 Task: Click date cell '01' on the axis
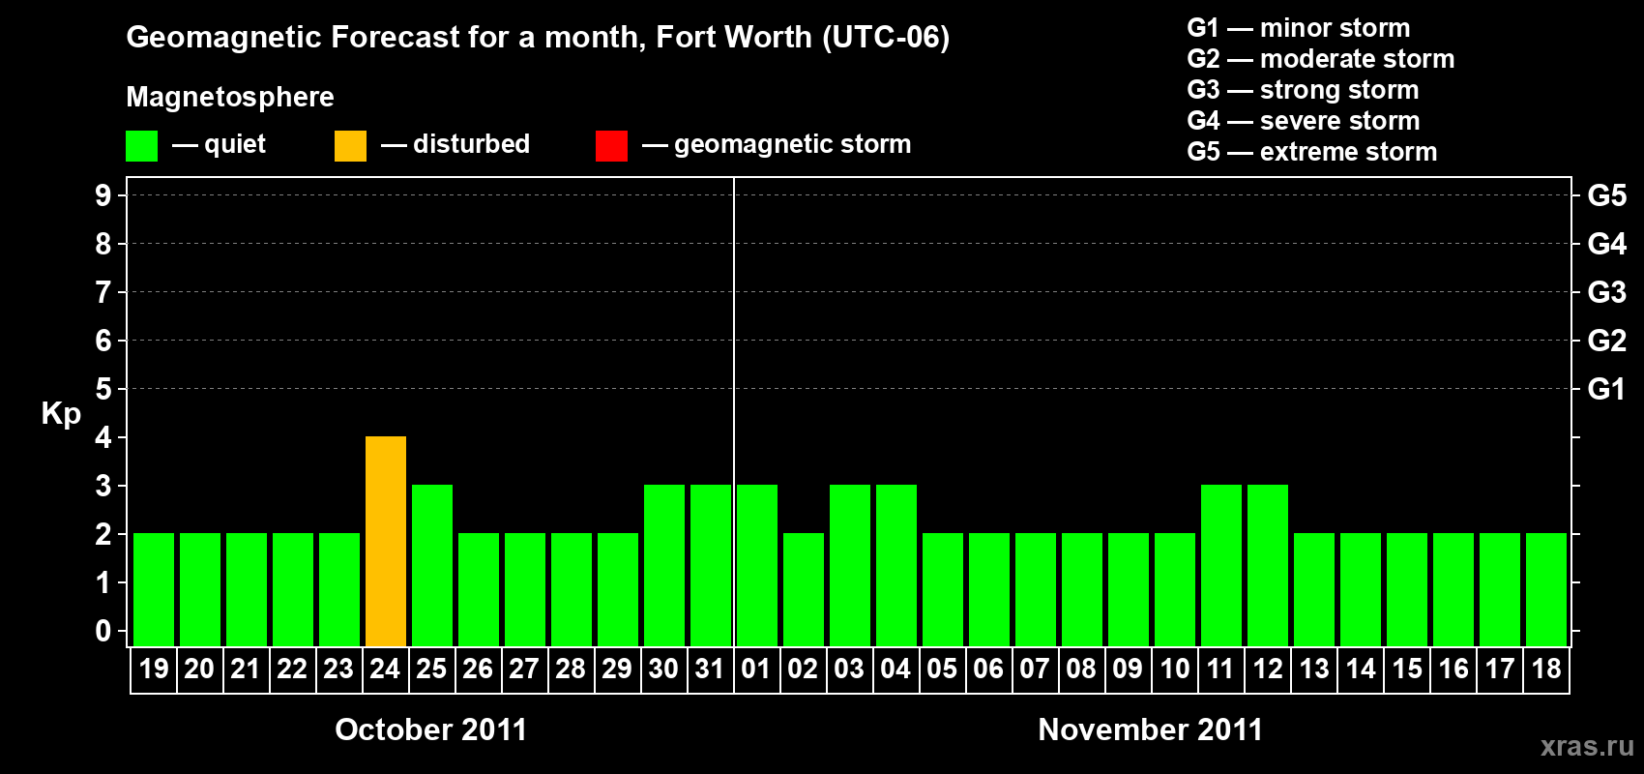coord(757,670)
